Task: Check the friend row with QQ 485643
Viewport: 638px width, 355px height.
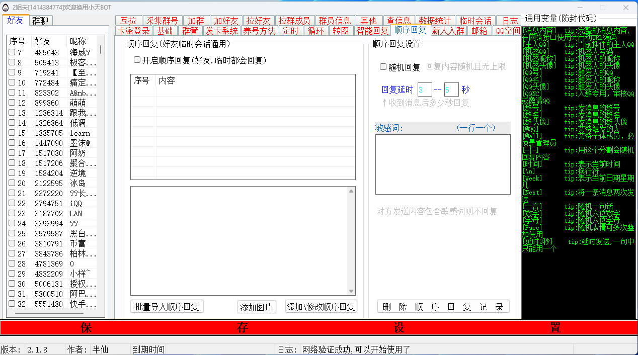Action: coord(12,53)
